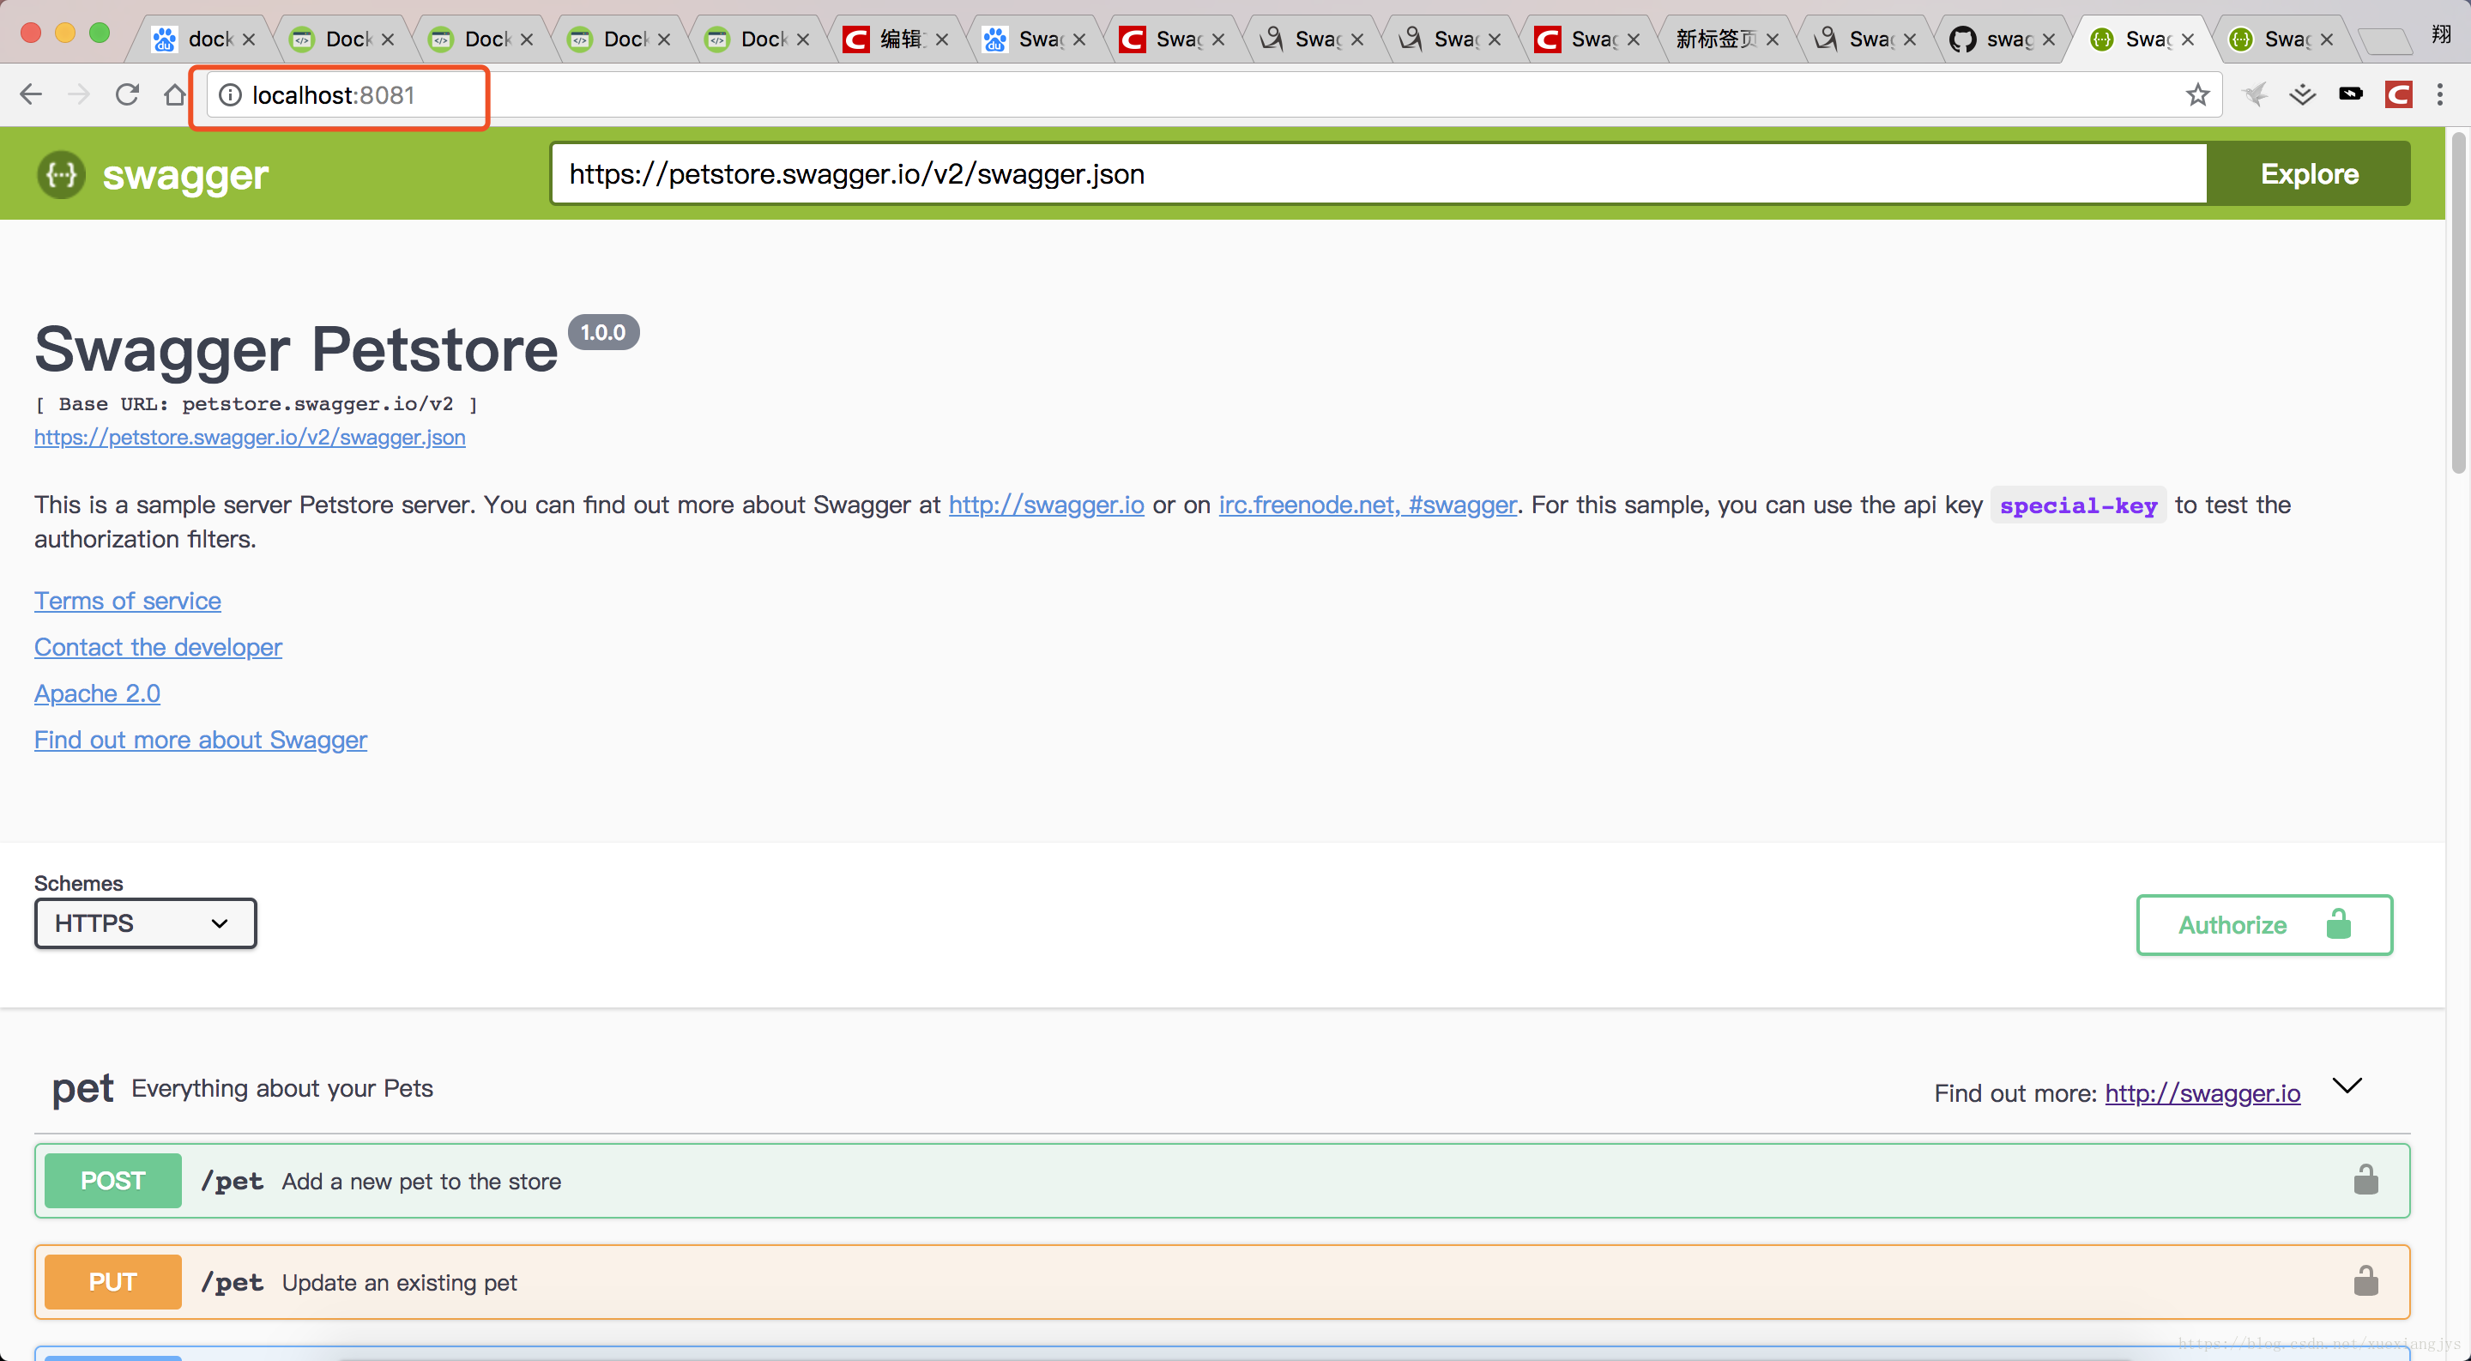Click the browser back arrow
Screen dimensions: 2471x1361
pyautogui.click(x=31, y=94)
